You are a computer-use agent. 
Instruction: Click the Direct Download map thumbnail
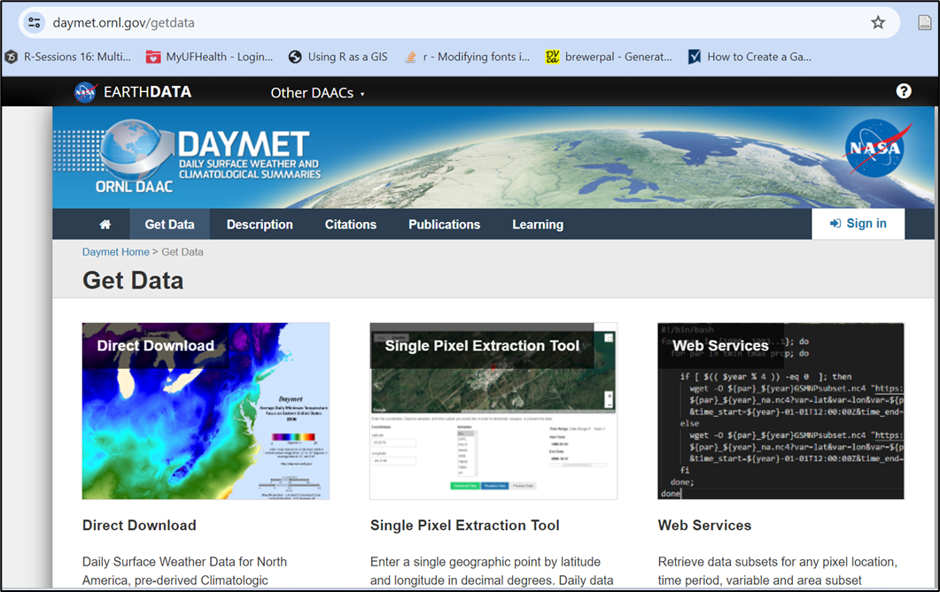tap(206, 411)
